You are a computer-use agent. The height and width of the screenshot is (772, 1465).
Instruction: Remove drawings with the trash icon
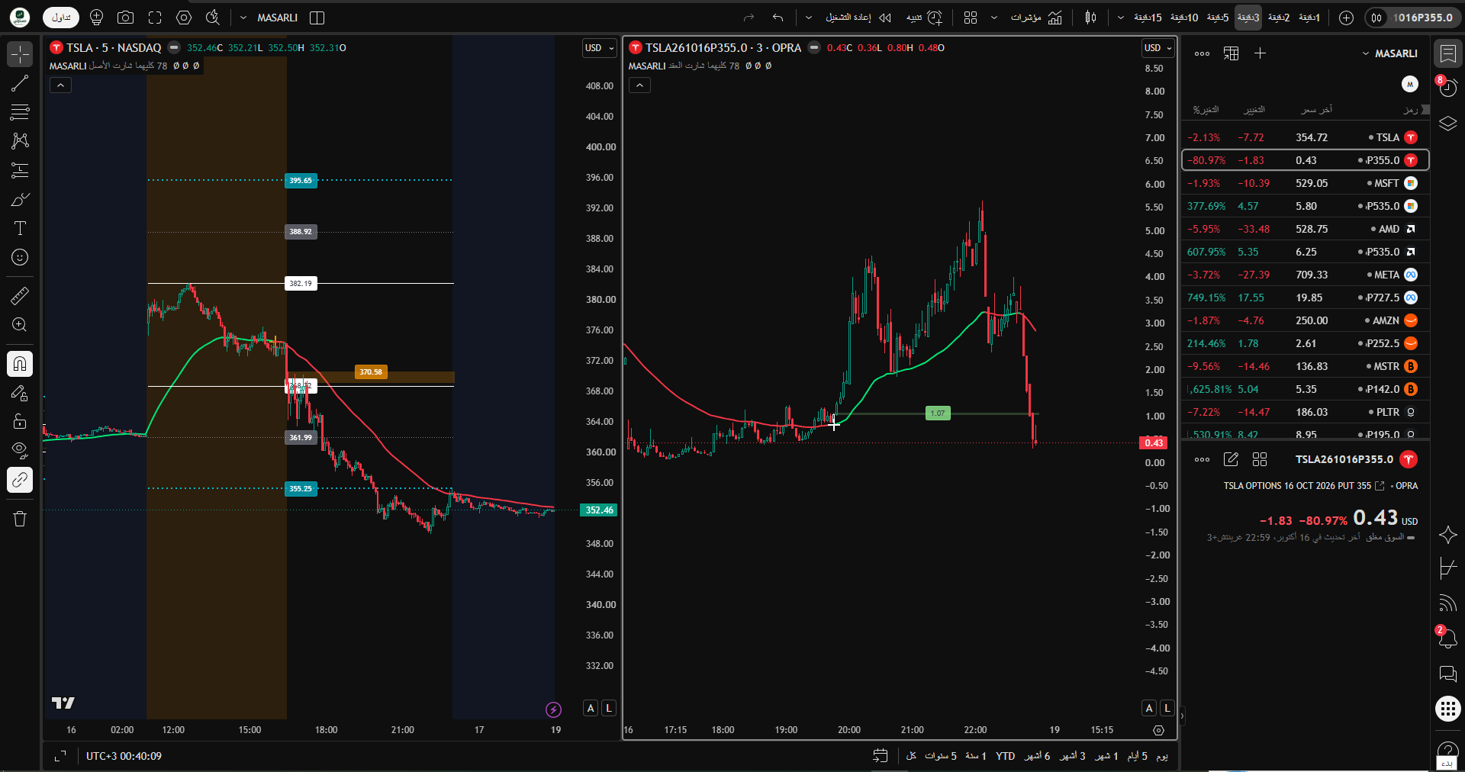pyautogui.click(x=20, y=519)
